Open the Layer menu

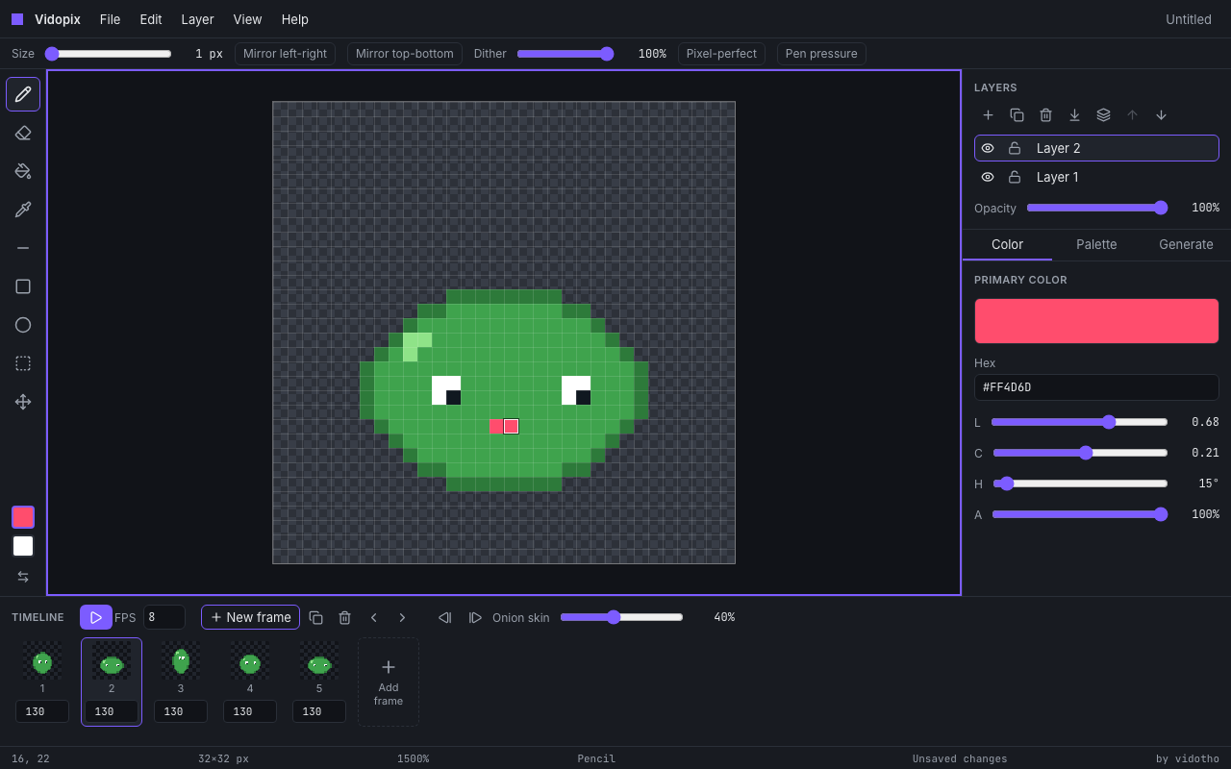click(197, 19)
